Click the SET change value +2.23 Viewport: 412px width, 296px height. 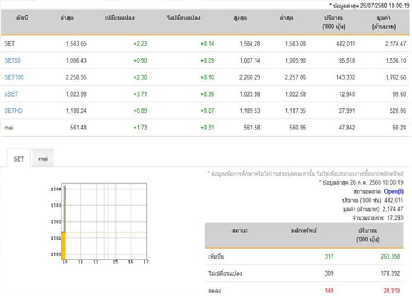(x=140, y=44)
